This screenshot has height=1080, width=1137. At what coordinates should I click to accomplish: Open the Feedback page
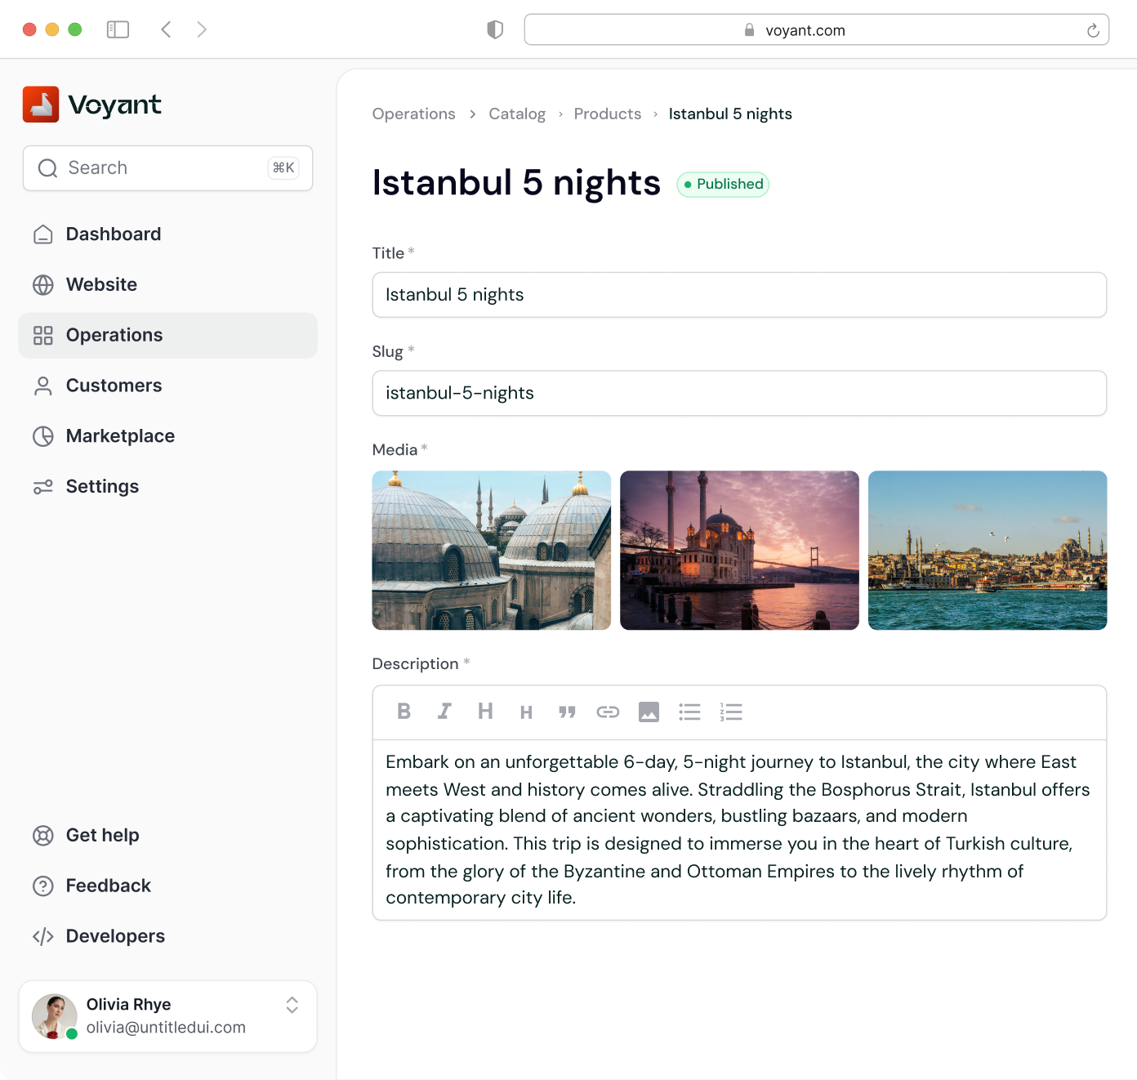click(108, 886)
